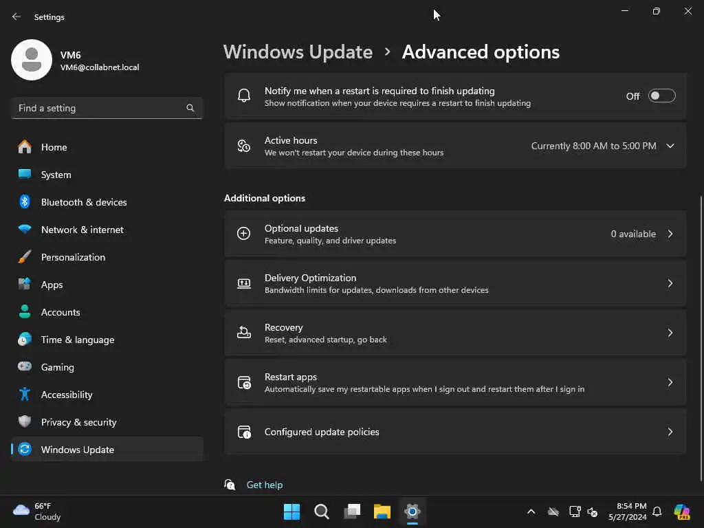
Task: Click the Configured update policies title text
Action: point(322,432)
